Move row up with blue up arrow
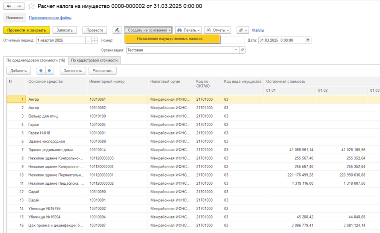This screenshot has width=380, height=233. (41, 70)
